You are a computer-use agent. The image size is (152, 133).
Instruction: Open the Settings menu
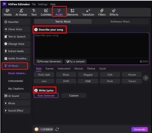[43, 4]
